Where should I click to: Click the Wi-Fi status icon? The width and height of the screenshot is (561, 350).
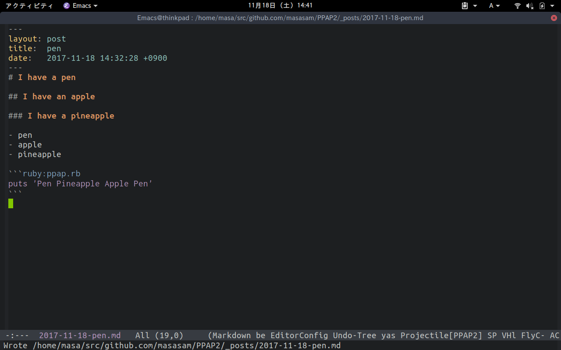(x=518, y=6)
